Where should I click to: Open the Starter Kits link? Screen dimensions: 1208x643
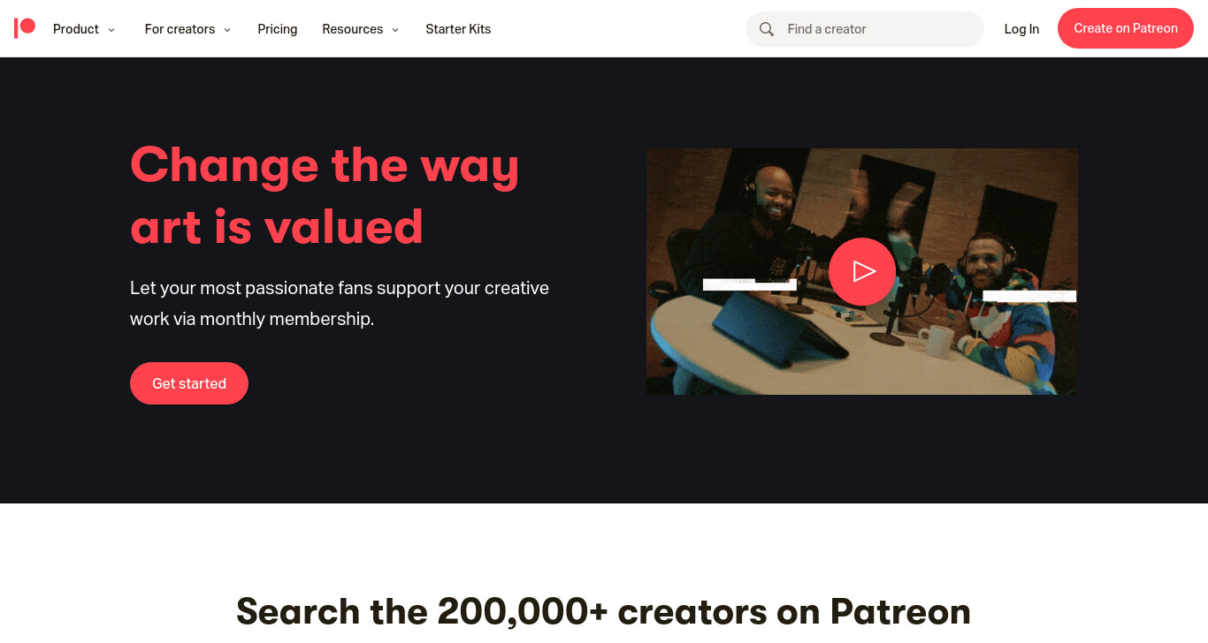pyautogui.click(x=458, y=29)
